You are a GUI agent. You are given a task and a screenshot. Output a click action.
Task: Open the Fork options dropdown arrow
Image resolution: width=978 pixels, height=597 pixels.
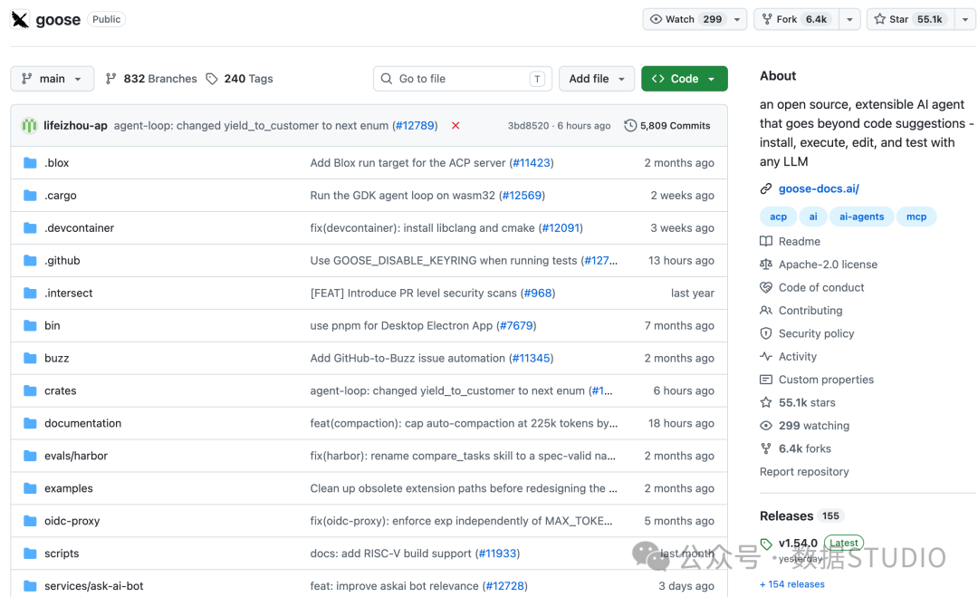(x=849, y=19)
